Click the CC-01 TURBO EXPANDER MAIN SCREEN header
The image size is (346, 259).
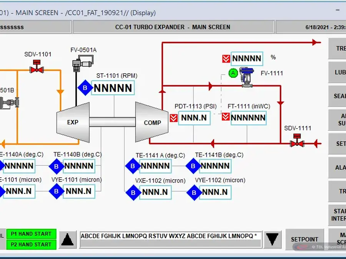coord(173,27)
